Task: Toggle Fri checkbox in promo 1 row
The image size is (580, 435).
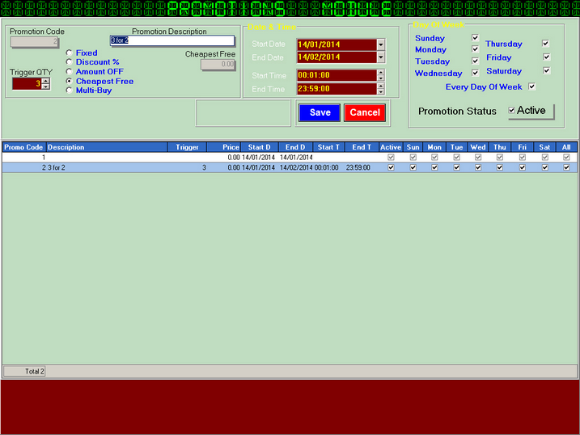Action: (x=522, y=157)
